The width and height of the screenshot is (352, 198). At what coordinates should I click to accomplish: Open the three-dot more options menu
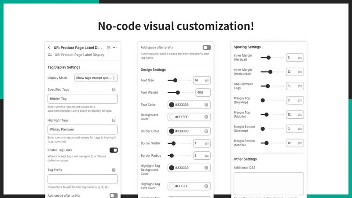[x=115, y=48]
